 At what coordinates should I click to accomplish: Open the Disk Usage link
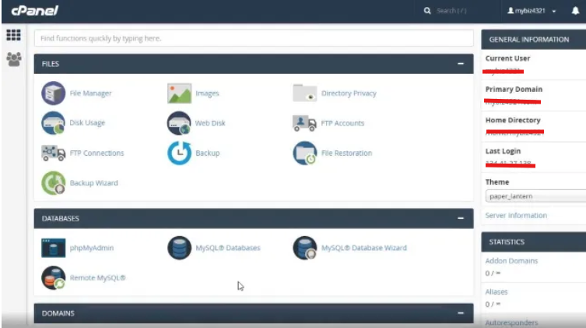point(87,122)
